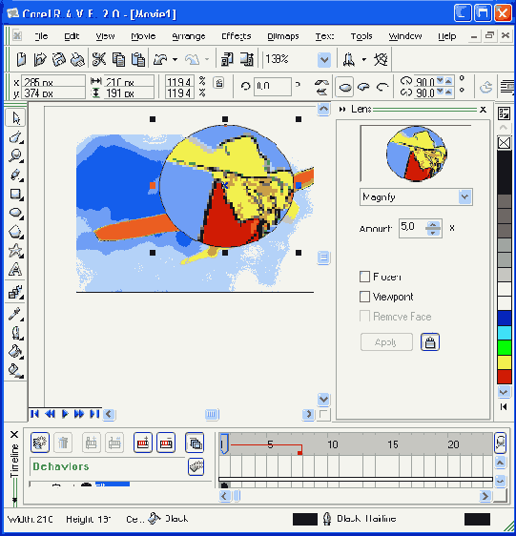Click the Apply button

tap(386, 342)
